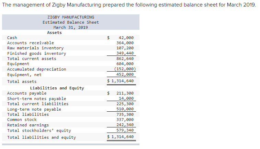260x149 pixels.
Task: Click the 'Retained earnings' label
Action: pos(28,125)
